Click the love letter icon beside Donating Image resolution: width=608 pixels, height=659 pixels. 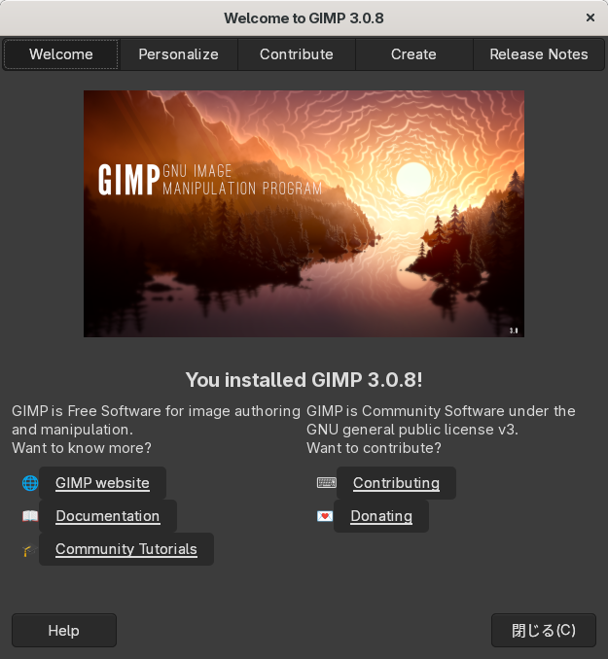pyautogui.click(x=324, y=516)
